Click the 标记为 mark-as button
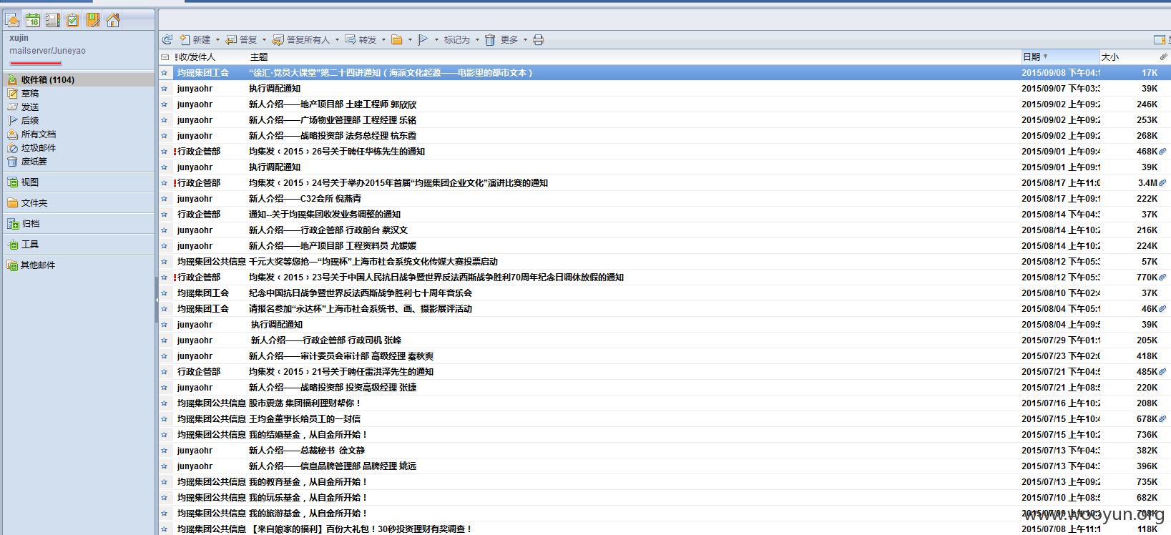Image resolution: width=1171 pixels, height=535 pixels. (x=456, y=40)
